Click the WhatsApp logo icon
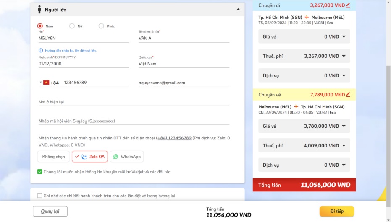Screen dimensions: 391x222 tap(116, 157)
